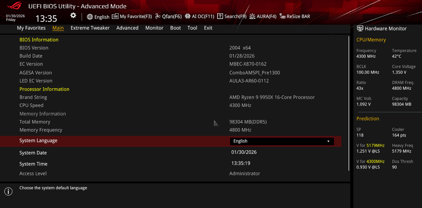The image size is (422, 208).
Task: Open Qfan control fan icon
Action: 158,16
